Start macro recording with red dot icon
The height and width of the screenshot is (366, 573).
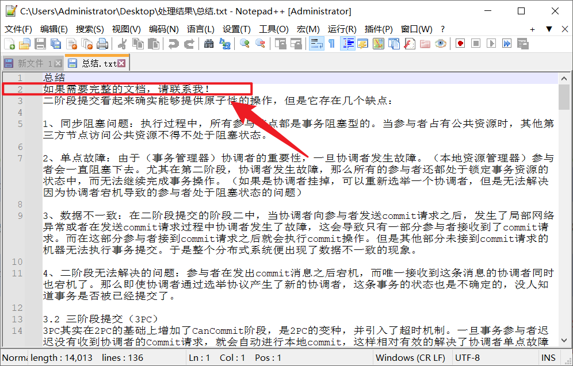click(x=460, y=44)
